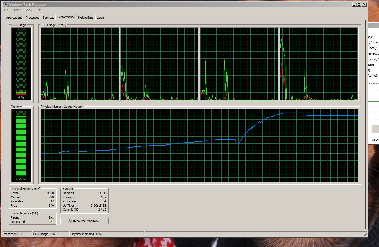This screenshot has width=379, height=247.
Task: Click the button in the background window
Action: click(x=375, y=129)
